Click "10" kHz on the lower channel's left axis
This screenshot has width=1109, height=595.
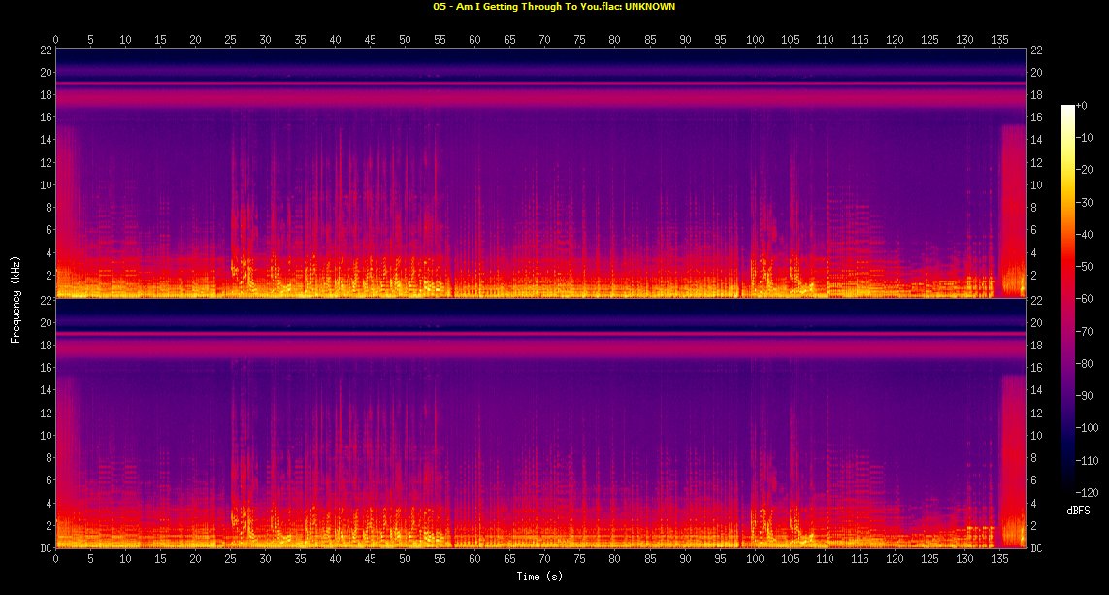tap(46, 435)
